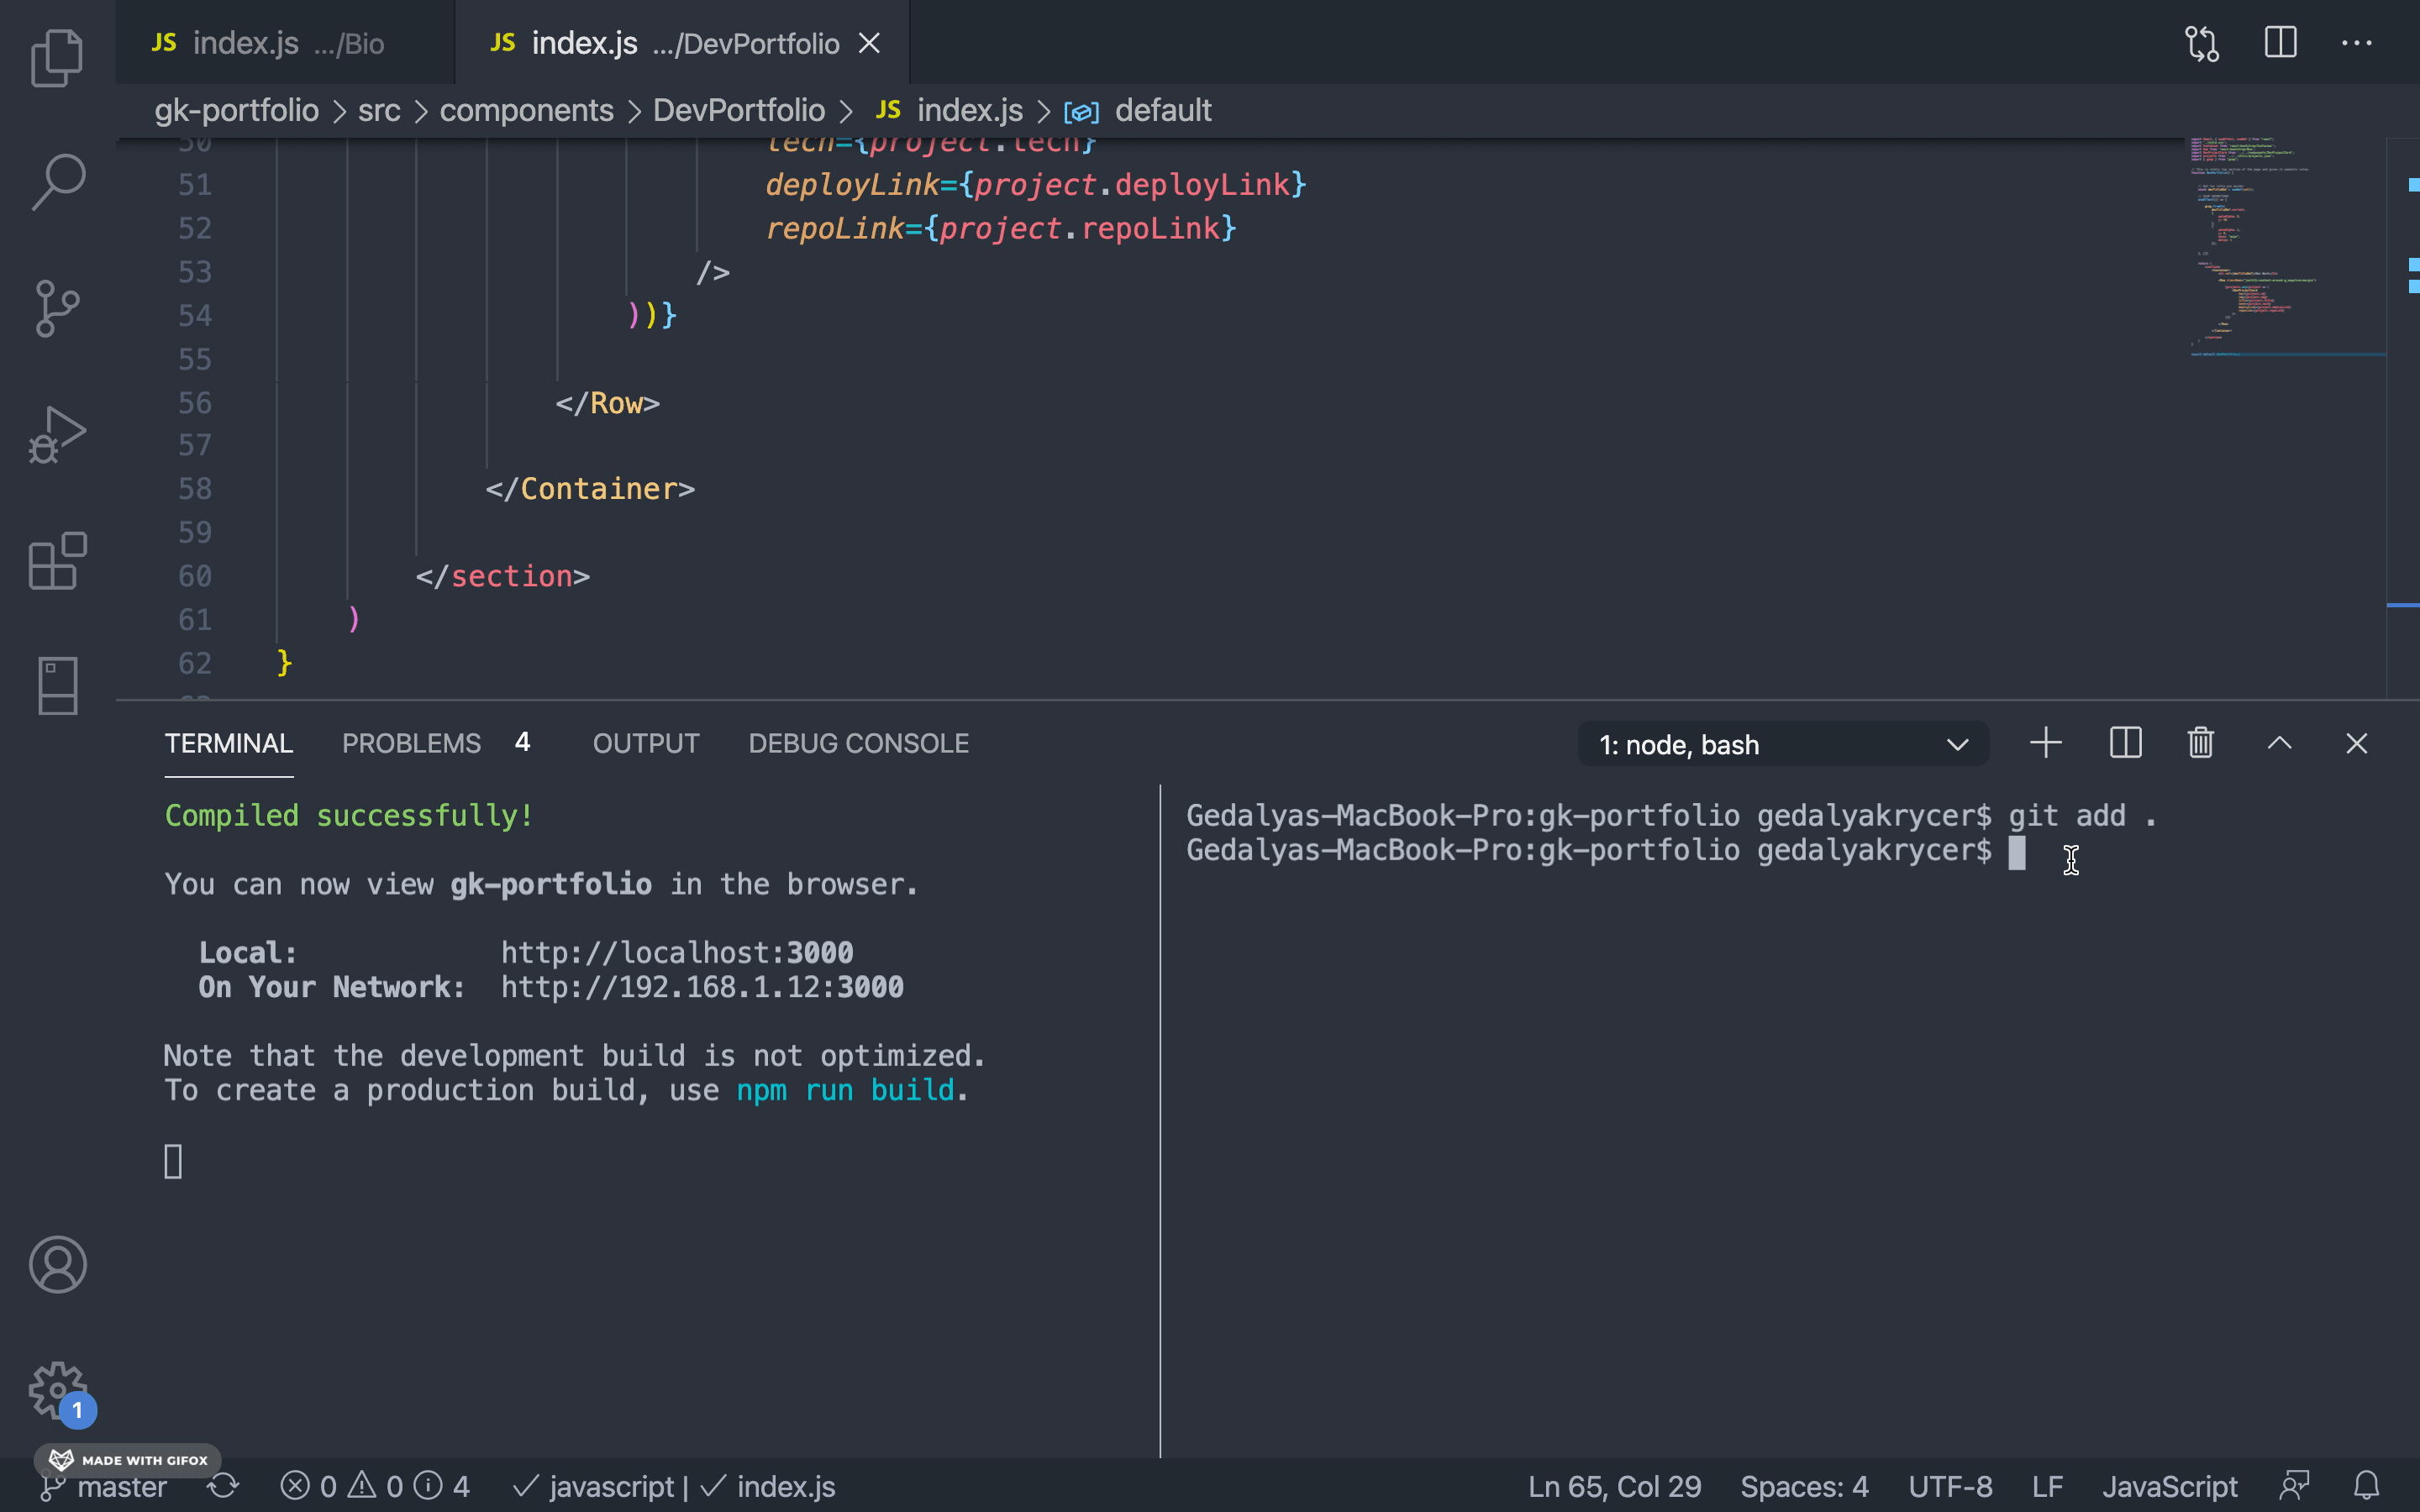The width and height of the screenshot is (2420, 1512).
Task: Click the repoLink attribute on line 52
Action: [x=835, y=229]
